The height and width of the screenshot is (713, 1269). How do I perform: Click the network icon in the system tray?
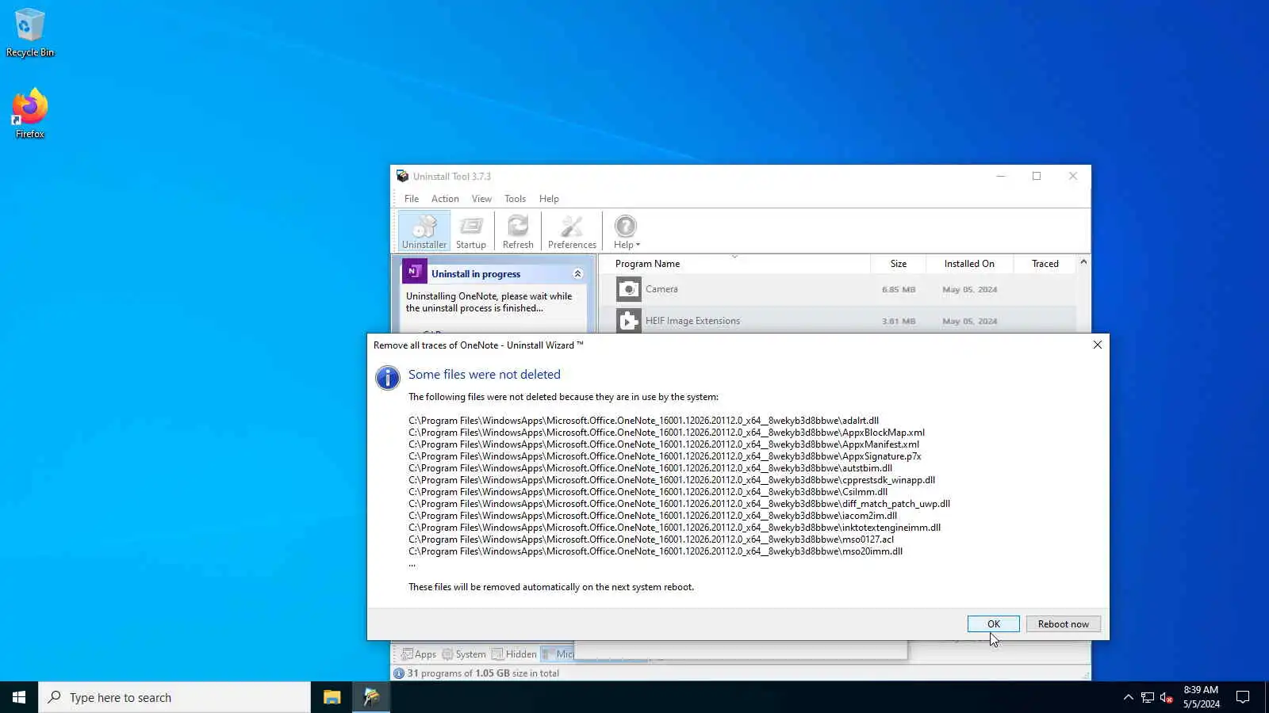click(x=1147, y=697)
